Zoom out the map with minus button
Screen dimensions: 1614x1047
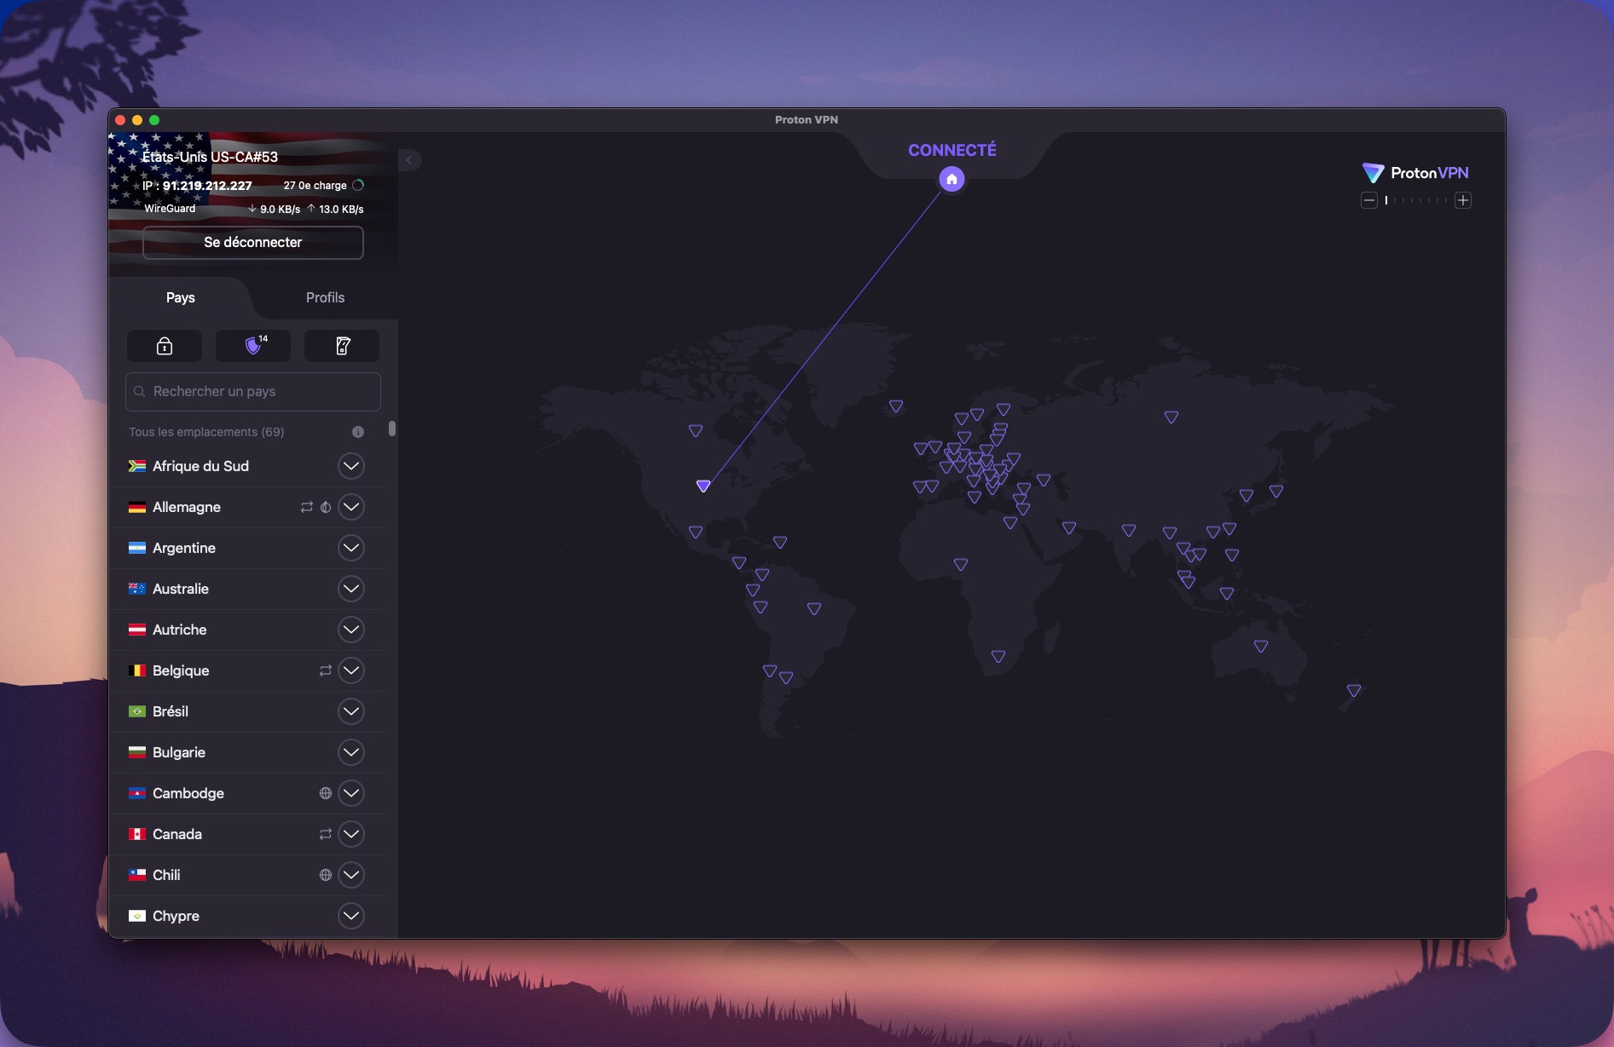[1369, 200]
